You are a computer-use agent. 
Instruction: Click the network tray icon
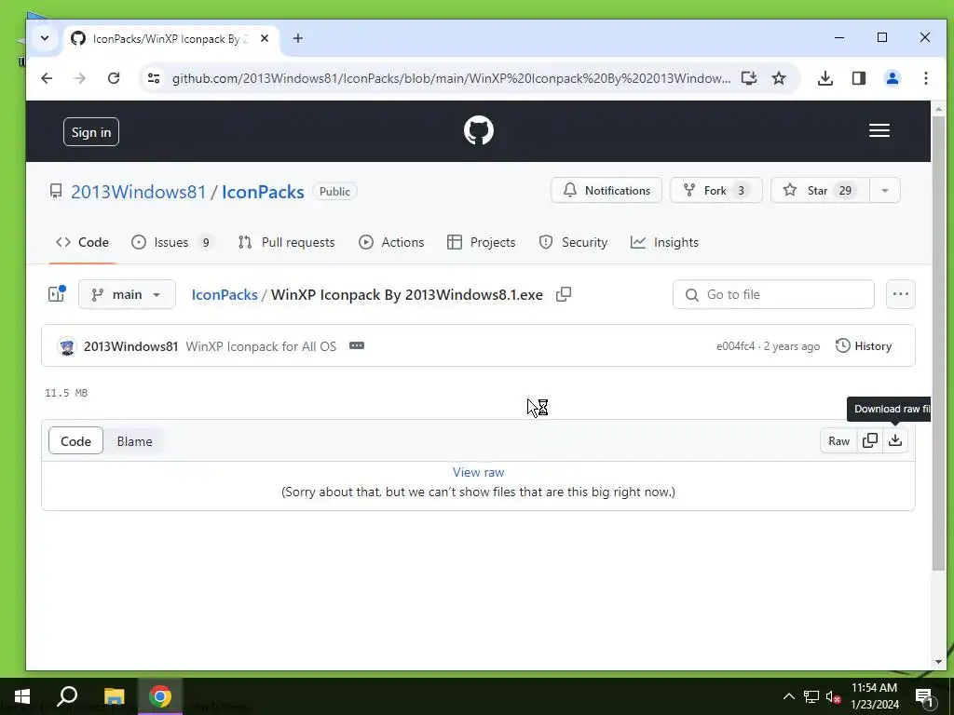[811, 696]
